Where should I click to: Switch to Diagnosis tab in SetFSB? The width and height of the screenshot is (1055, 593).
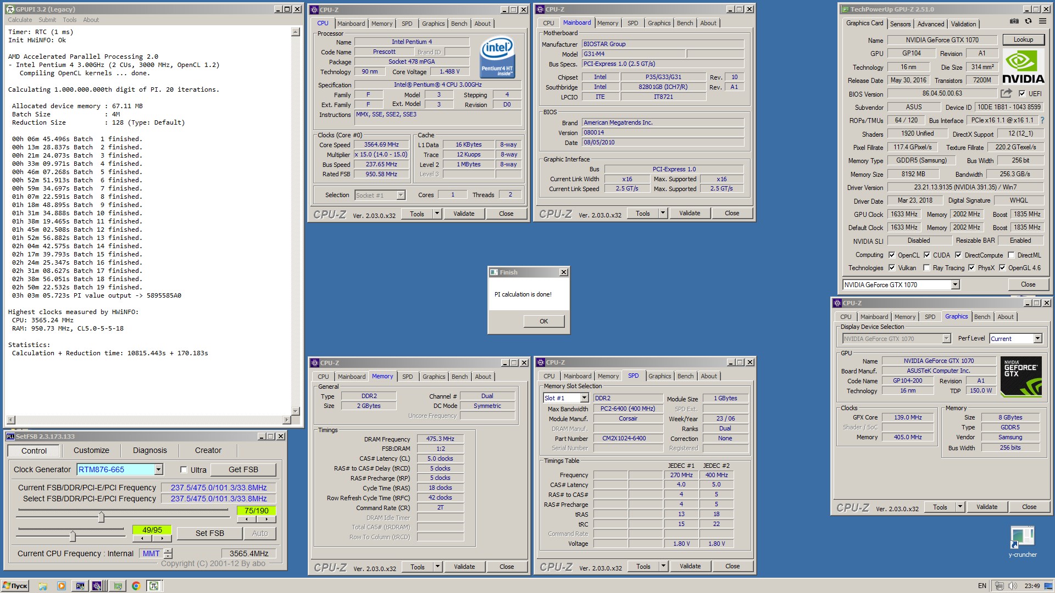(x=149, y=450)
